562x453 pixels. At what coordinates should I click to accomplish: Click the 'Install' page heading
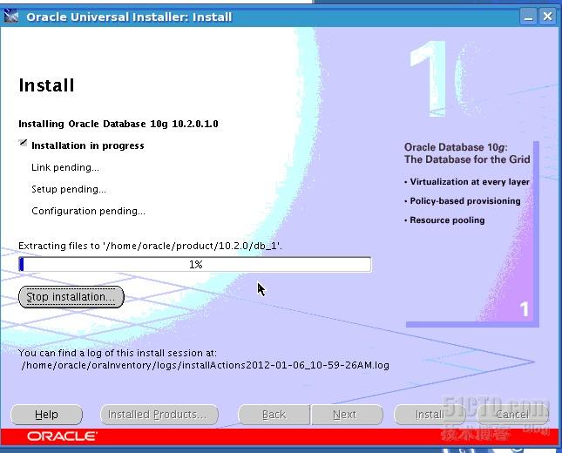(46, 85)
